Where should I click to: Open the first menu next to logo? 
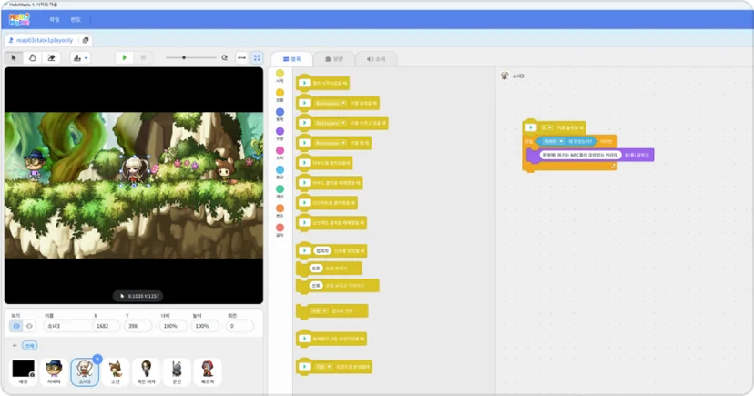point(55,20)
